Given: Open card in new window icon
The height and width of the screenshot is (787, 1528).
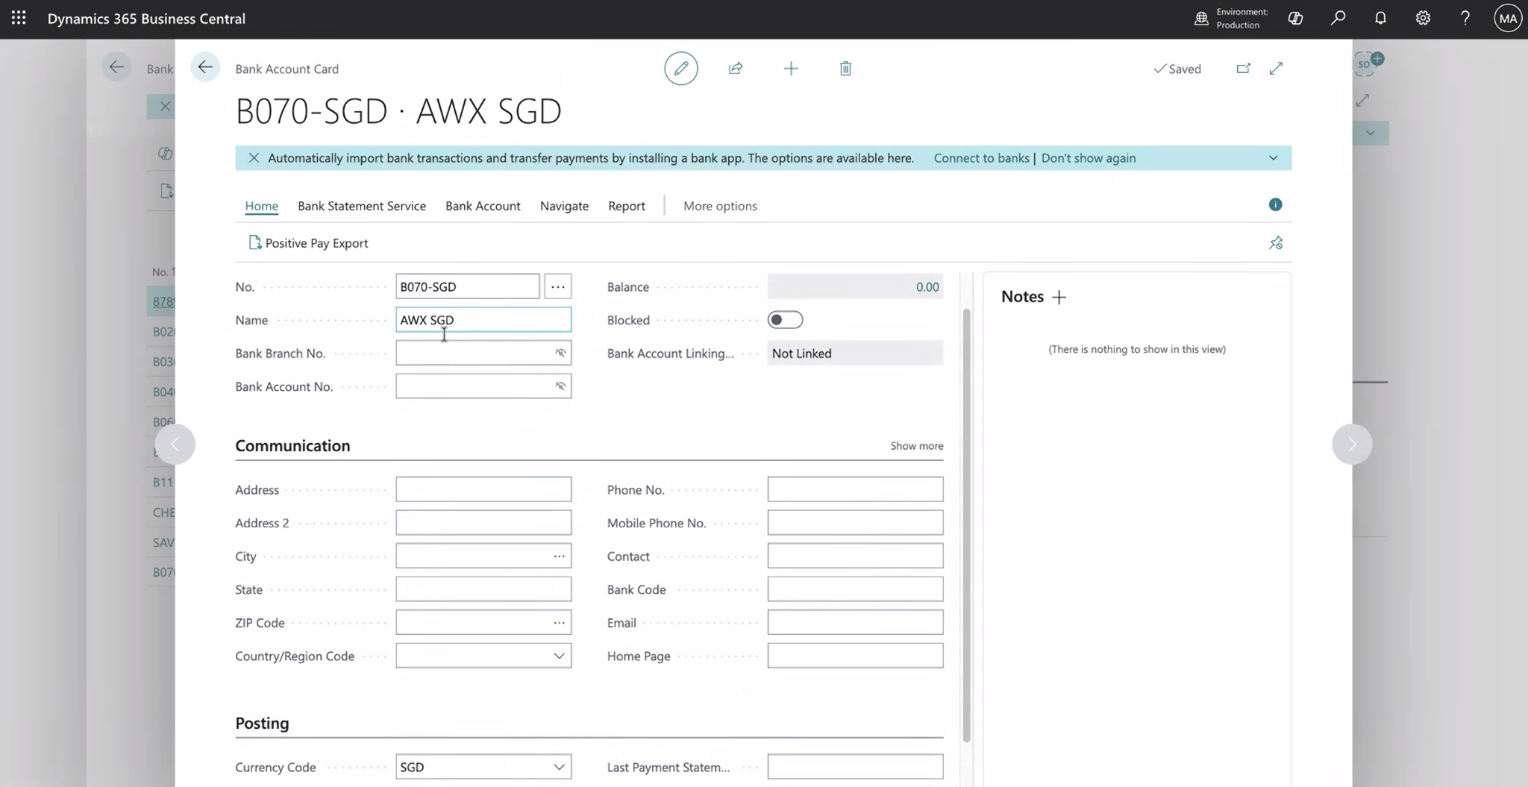Looking at the screenshot, I should pyautogui.click(x=1243, y=69).
